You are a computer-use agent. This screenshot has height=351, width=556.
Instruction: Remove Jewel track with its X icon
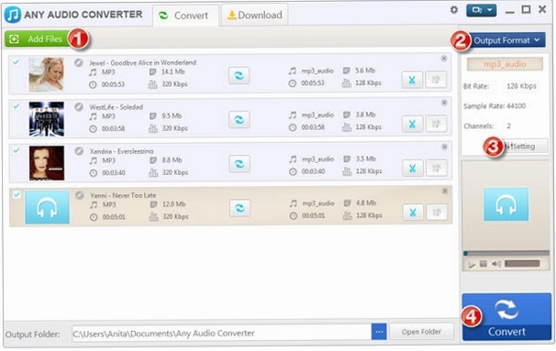coord(444,59)
